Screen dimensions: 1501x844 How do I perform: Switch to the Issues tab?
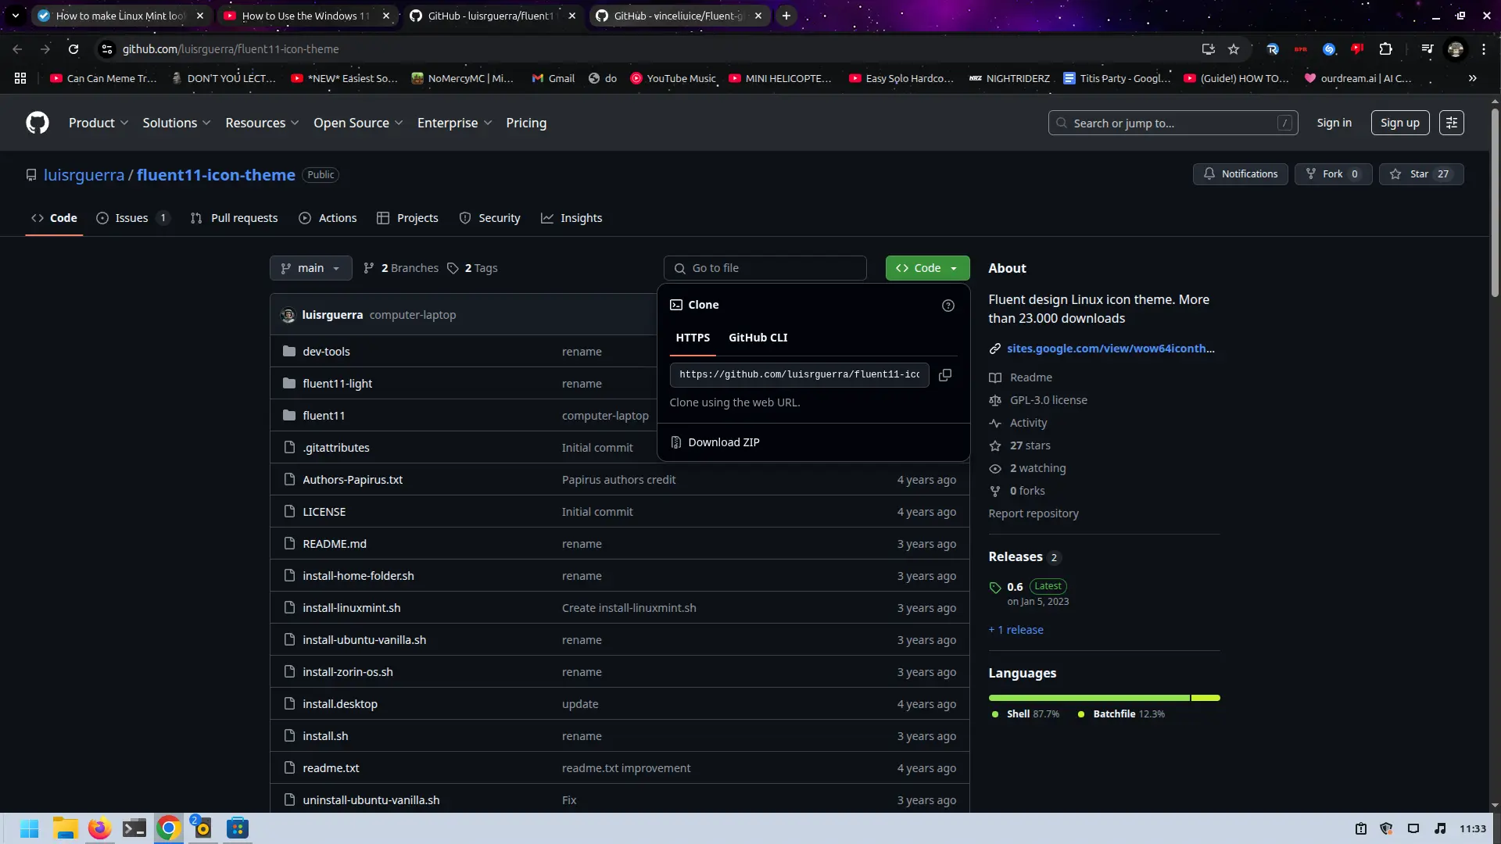(132, 218)
